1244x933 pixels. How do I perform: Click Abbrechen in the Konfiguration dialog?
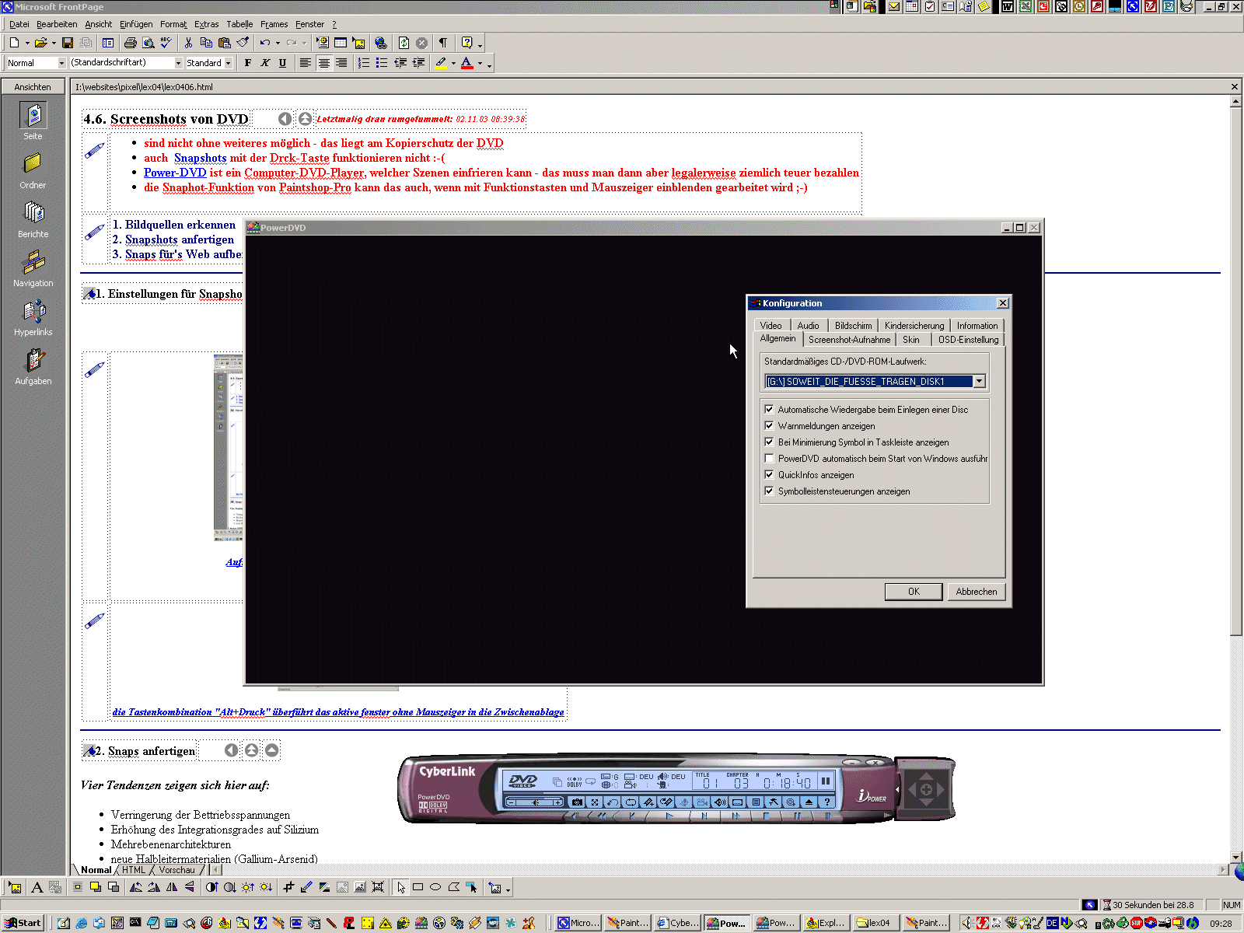tap(977, 592)
